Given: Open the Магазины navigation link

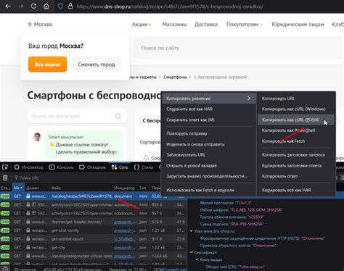Looking at the screenshot, I should (x=174, y=25).
